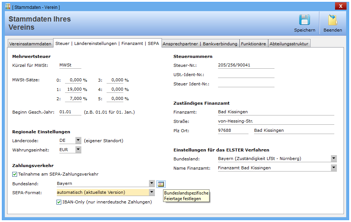Click the Beenden exit icon
This screenshot has height=222, width=351.
[x=332, y=20]
